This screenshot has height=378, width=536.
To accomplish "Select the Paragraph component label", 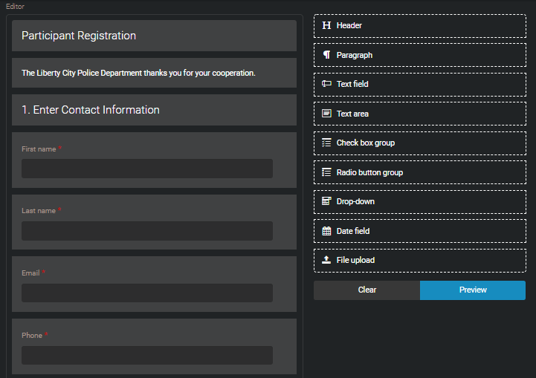I will pos(355,55).
